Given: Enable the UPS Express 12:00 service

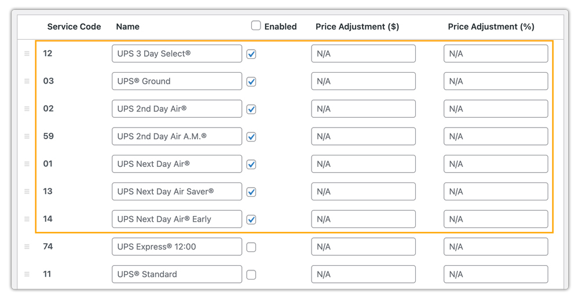Looking at the screenshot, I should click(x=251, y=247).
